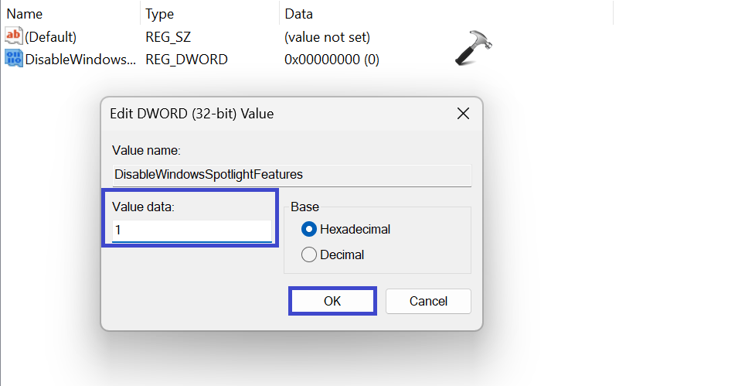Click the "(value not set)" data cell
The image size is (745, 386).
coord(327,36)
